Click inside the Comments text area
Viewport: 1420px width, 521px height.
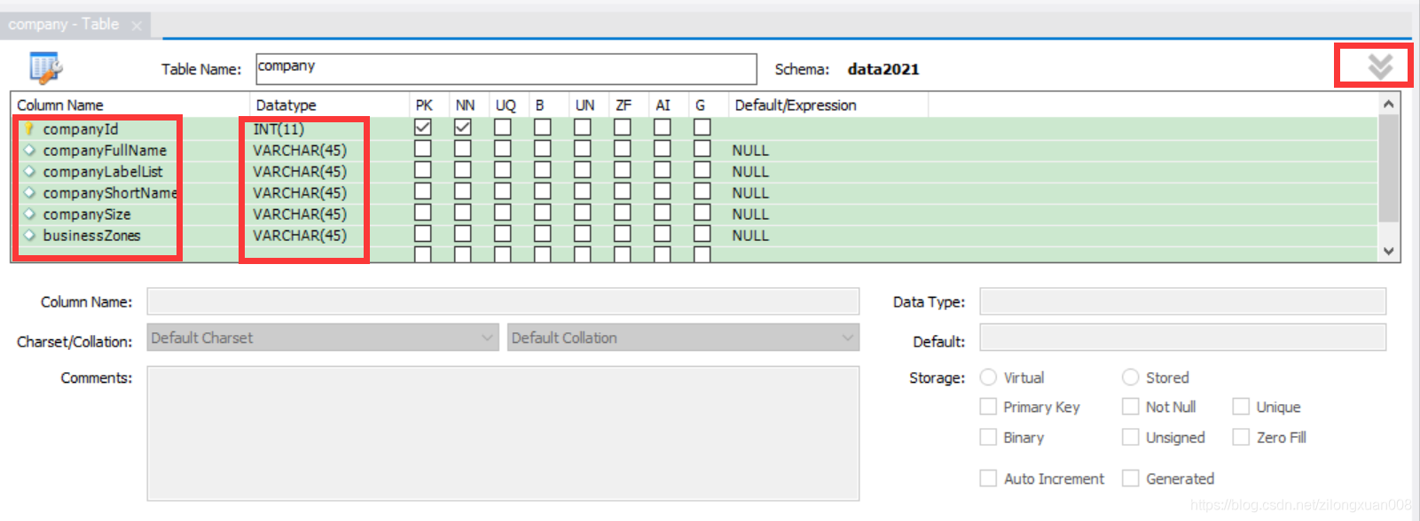pos(503,433)
